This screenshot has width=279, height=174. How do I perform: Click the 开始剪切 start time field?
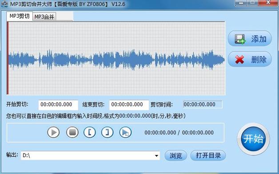pos(58,105)
